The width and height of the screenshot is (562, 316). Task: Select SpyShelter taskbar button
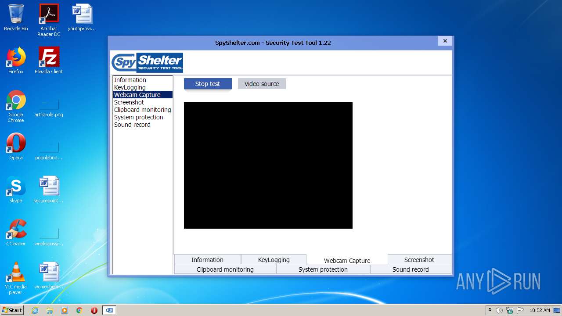coord(109,310)
